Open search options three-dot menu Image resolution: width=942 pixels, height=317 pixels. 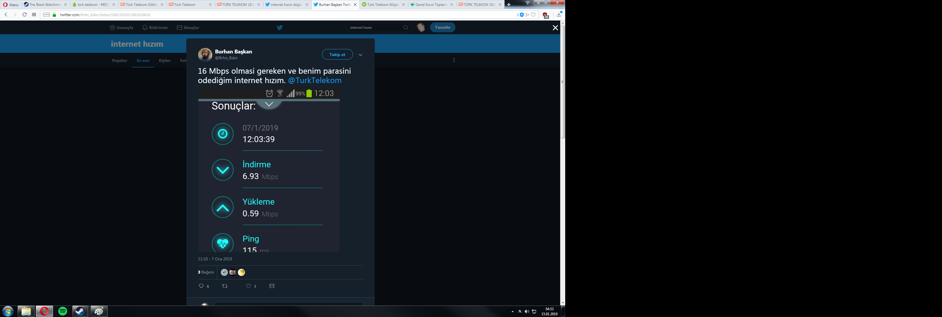tap(454, 60)
